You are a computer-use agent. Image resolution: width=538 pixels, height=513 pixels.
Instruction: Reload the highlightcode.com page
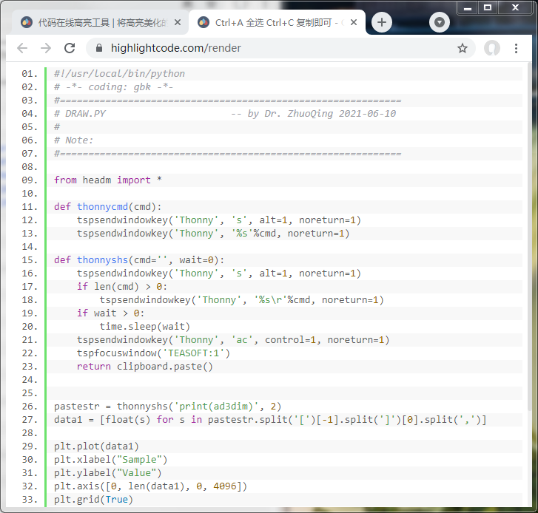click(70, 48)
